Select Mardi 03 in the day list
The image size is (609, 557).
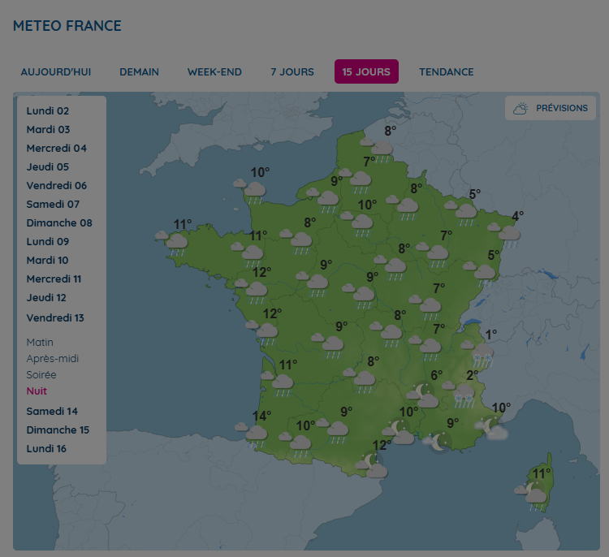click(48, 129)
